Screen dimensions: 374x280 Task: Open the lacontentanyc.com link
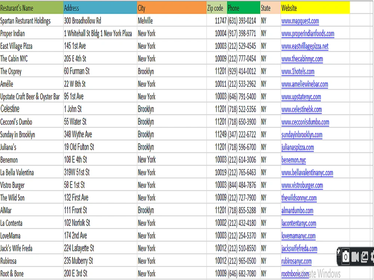(x=298, y=223)
